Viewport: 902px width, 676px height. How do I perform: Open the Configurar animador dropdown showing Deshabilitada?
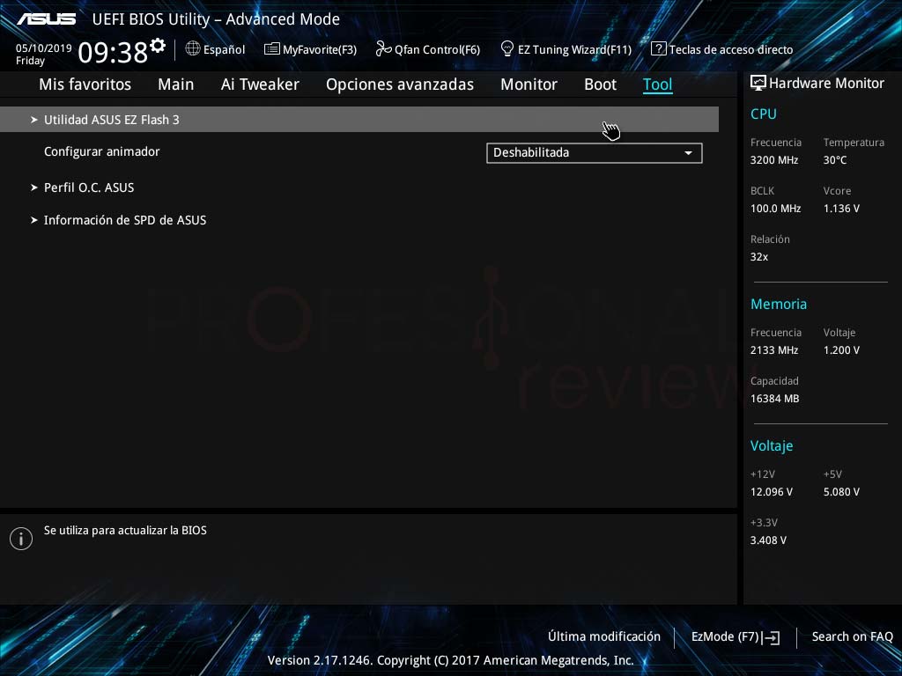(594, 152)
